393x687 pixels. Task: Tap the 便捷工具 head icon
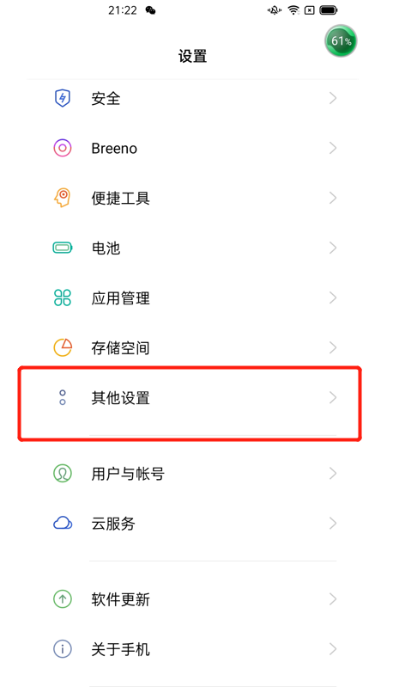pyautogui.click(x=63, y=198)
